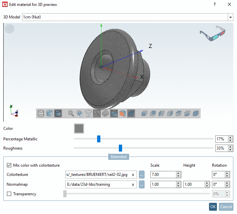The height and width of the screenshot is (214, 237).
Task: Click the rotate animation play icon
Action: (x=88, y=114)
